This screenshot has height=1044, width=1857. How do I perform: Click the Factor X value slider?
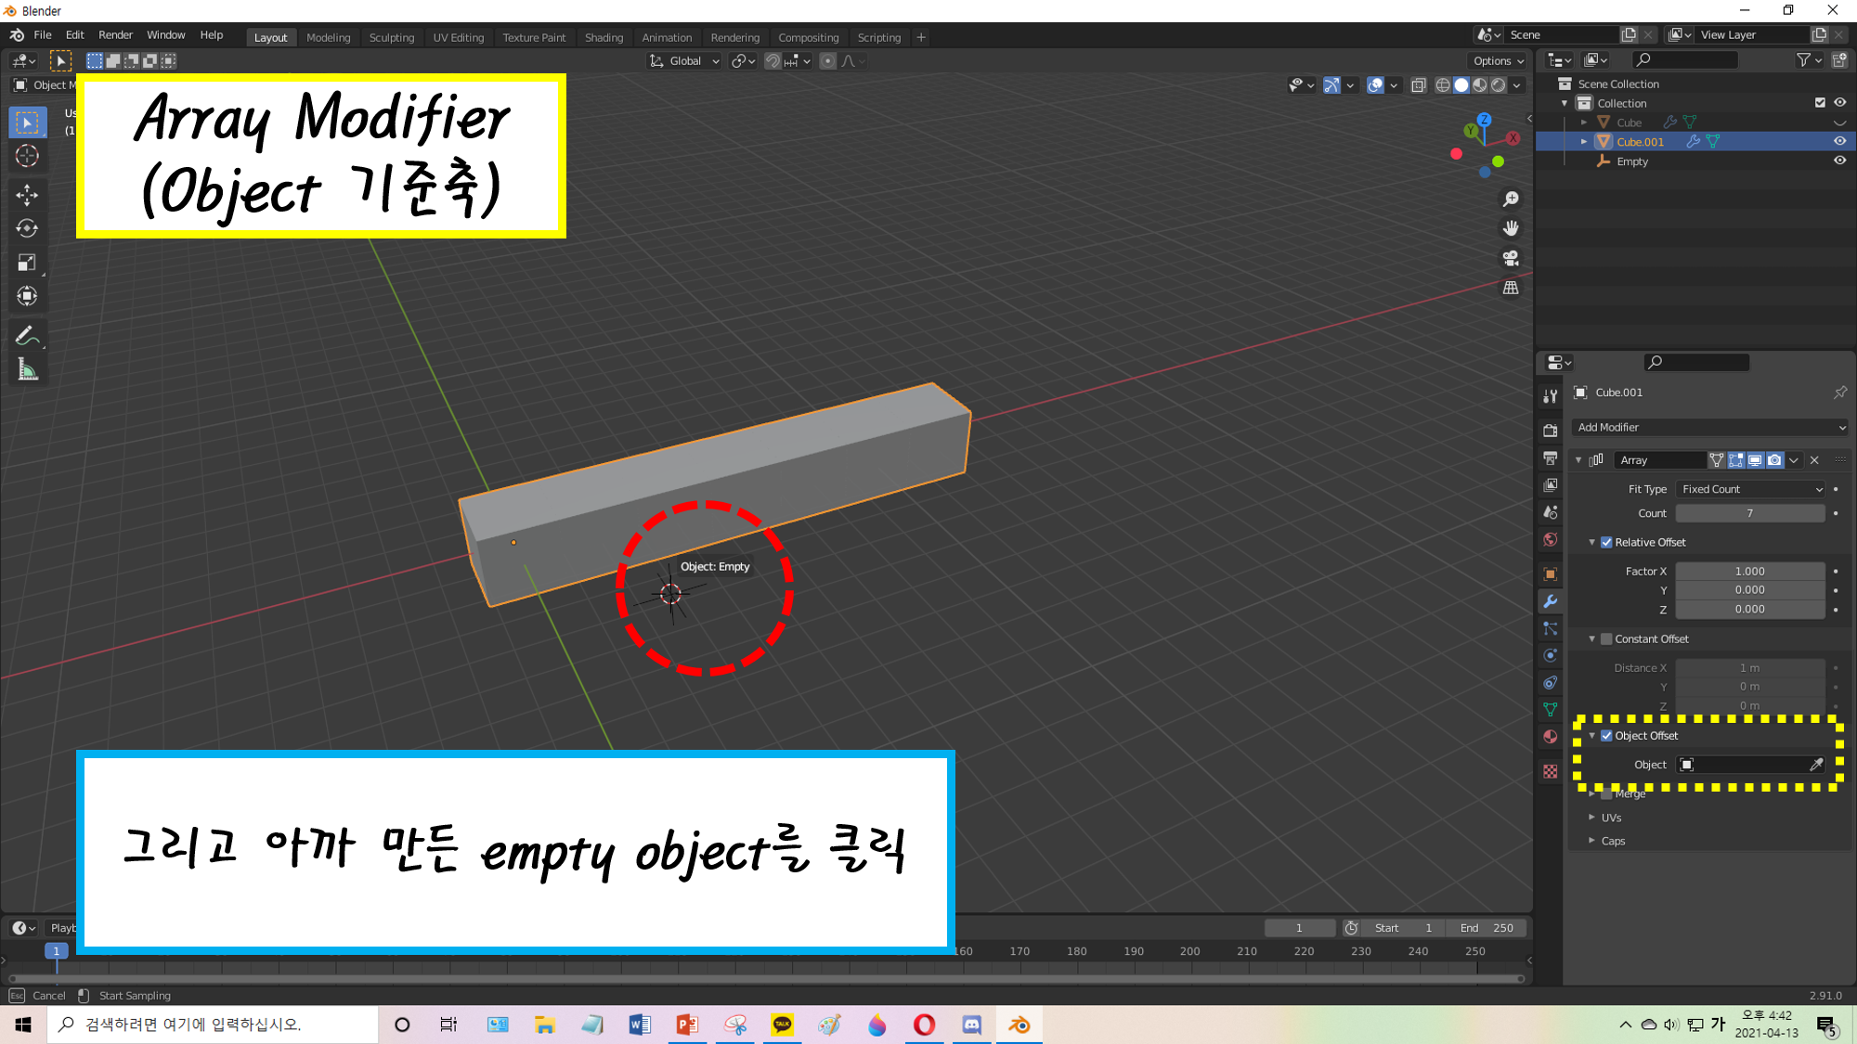pos(1749,572)
